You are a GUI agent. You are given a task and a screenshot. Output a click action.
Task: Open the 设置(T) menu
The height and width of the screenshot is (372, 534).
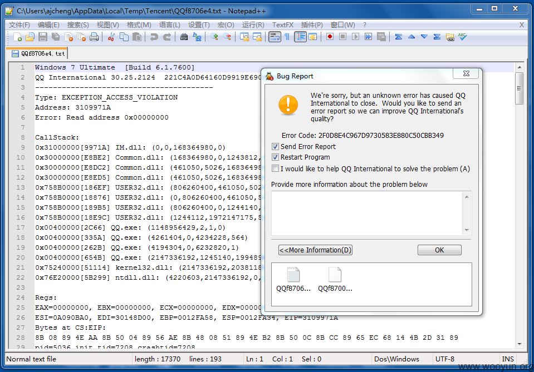[199, 25]
